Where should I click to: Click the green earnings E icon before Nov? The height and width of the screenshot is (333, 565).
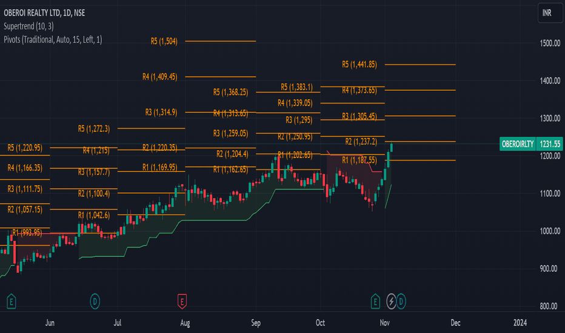375,302
